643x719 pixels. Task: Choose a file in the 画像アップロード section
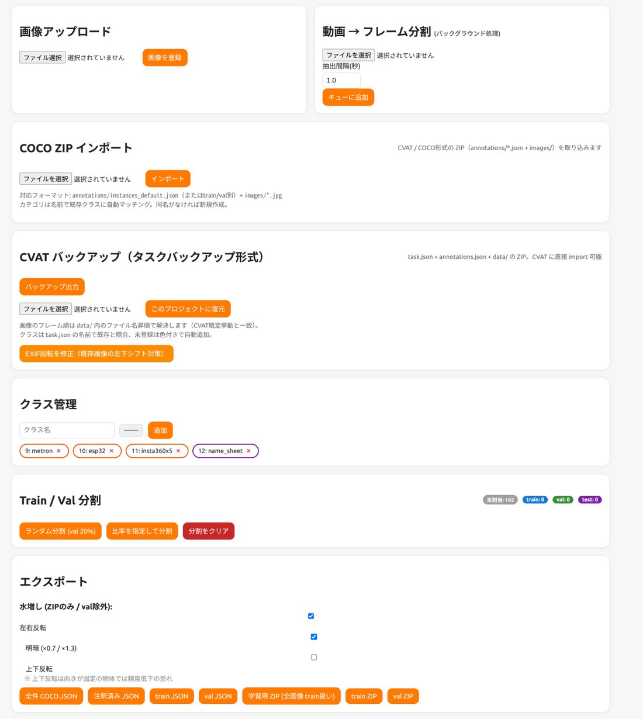click(43, 57)
